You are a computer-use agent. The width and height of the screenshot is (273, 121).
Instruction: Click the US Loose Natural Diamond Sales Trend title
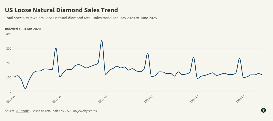(61, 10)
